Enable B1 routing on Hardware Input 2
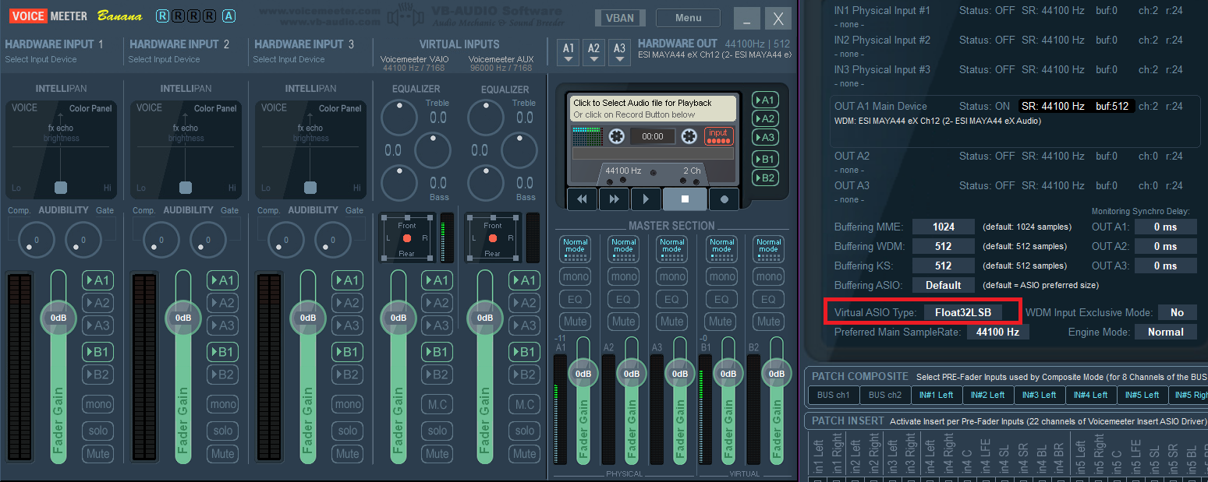The height and width of the screenshot is (482, 1208). tap(222, 352)
